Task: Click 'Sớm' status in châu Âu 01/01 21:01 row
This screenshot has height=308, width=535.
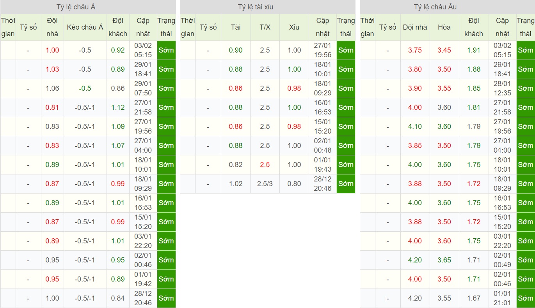Action: pyautogui.click(x=526, y=298)
